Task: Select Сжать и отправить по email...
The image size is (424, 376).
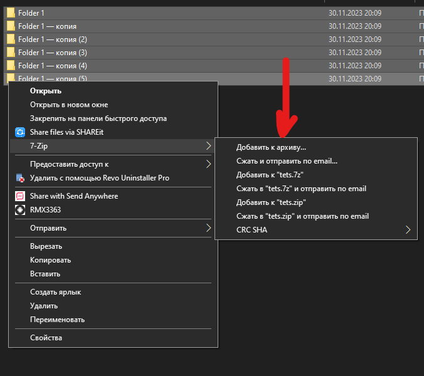Action: tap(287, 161)
